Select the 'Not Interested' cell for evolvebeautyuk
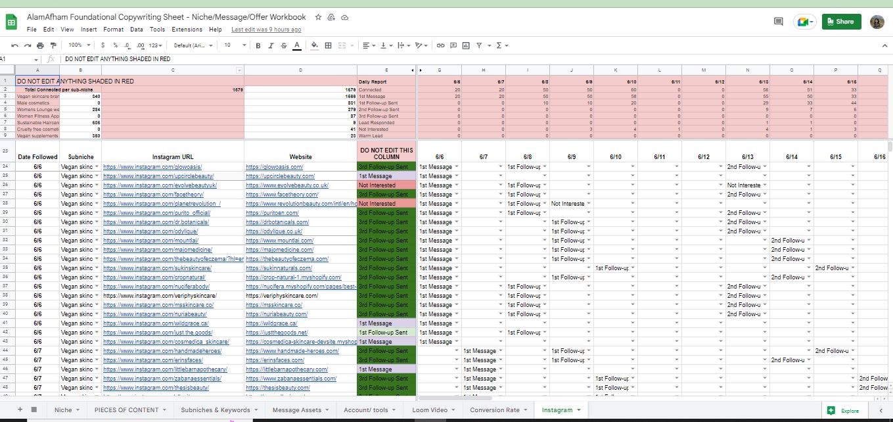This screenshot has width=893, height=422. click(x=386, y=185)
